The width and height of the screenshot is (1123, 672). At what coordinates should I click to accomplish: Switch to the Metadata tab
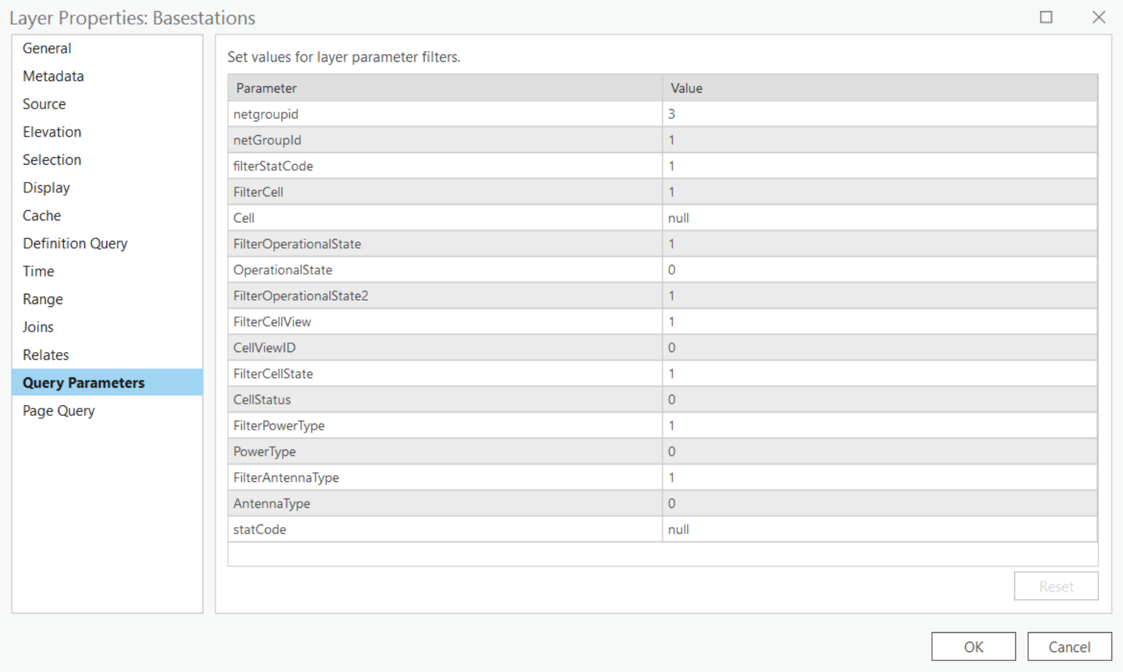[x=53, y=76]
